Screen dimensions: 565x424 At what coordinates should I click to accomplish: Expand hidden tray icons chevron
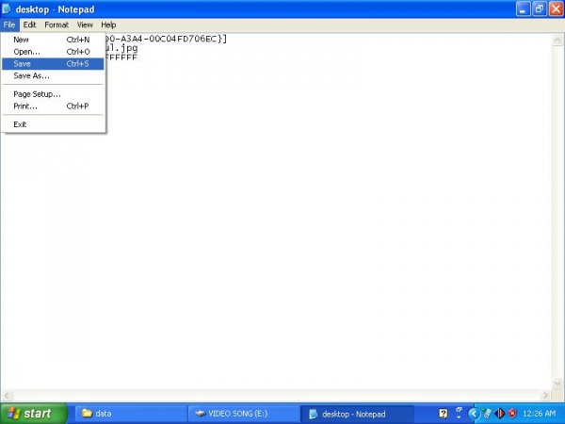[474, 414]
